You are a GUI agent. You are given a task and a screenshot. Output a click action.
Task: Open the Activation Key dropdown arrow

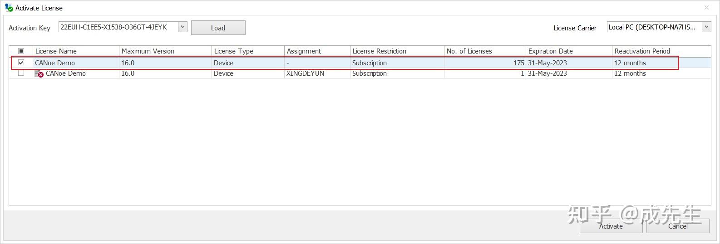coord(182,27)
